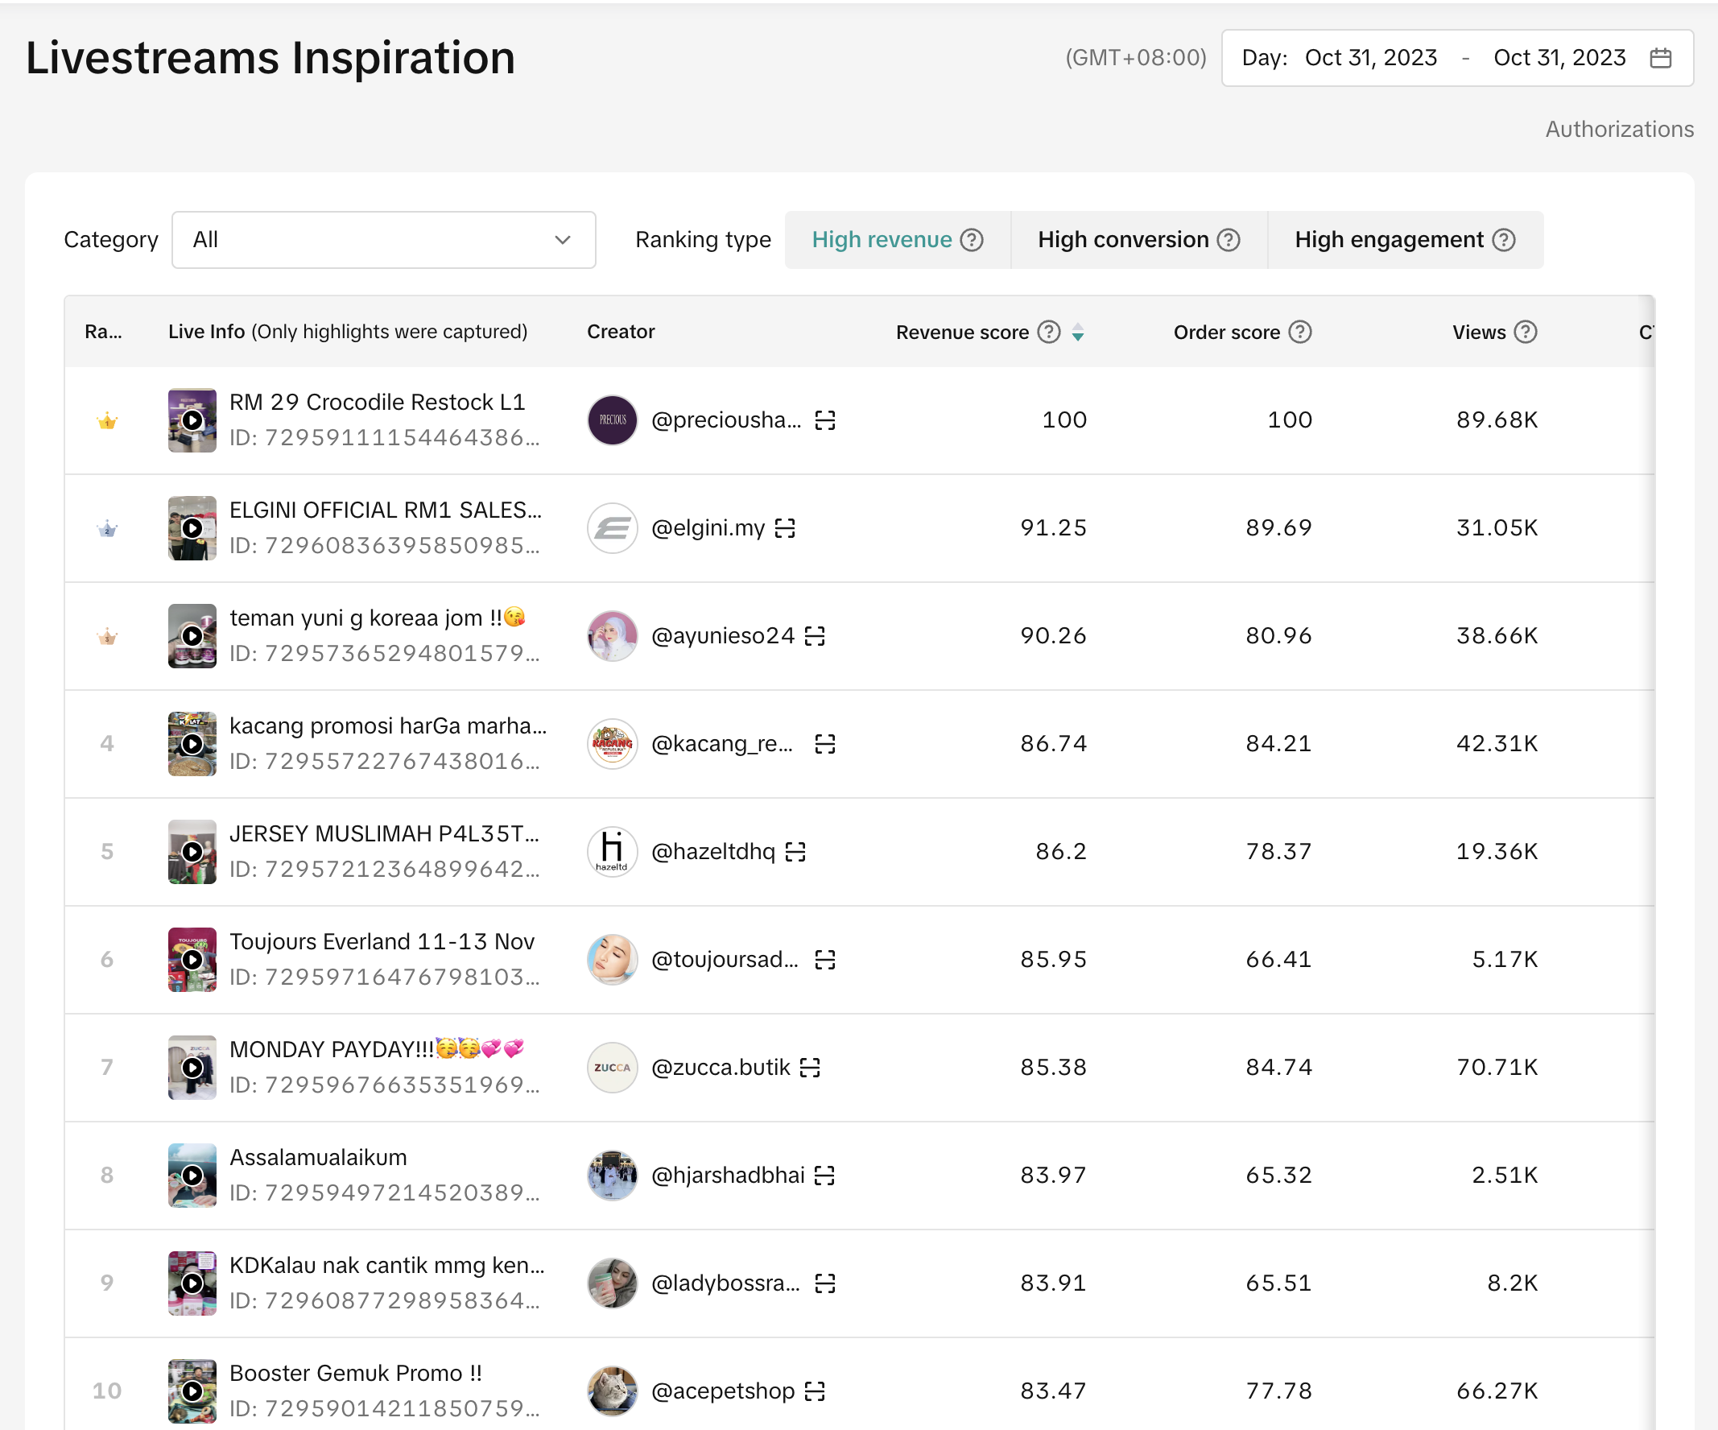
Task: Click the High conversion help icon
Action: (1228, 240)
